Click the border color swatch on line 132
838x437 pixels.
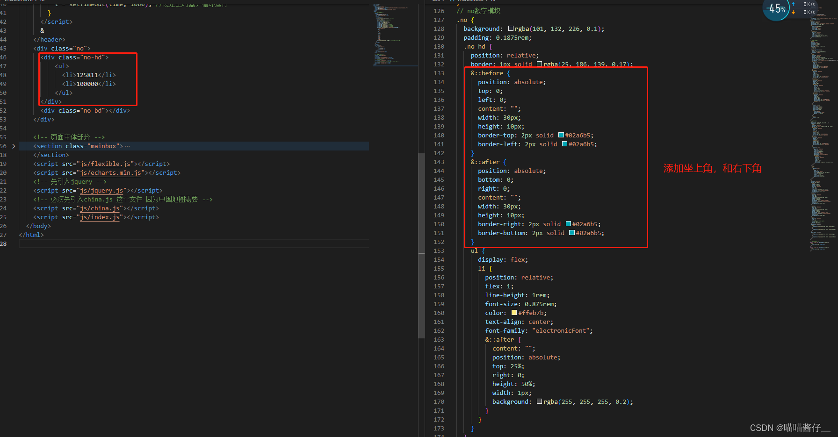(539, 64)
